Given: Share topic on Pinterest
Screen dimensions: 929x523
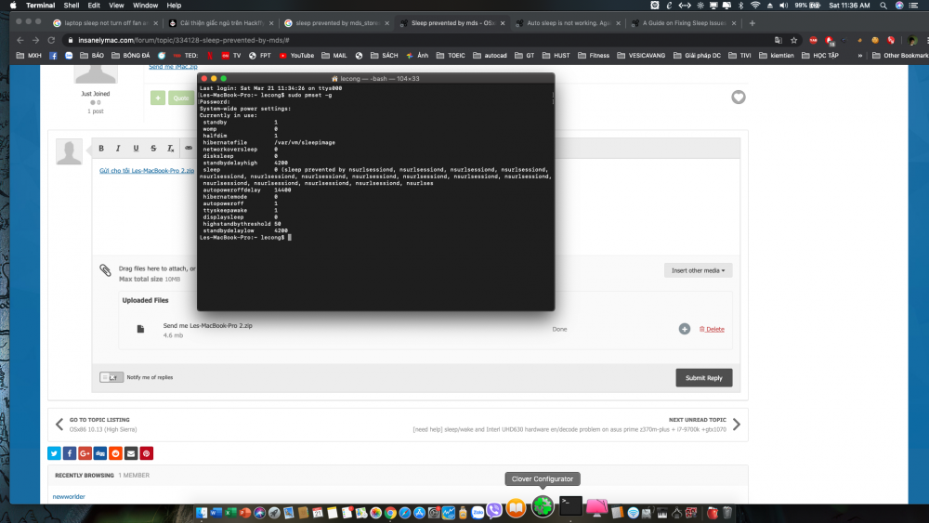Looking at the screenshot, I should click(x=147, y=453).
